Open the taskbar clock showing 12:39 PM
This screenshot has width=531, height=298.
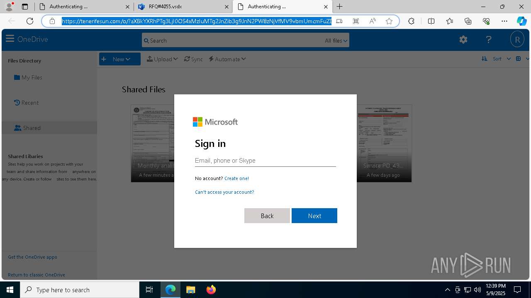tap(495, 290)
